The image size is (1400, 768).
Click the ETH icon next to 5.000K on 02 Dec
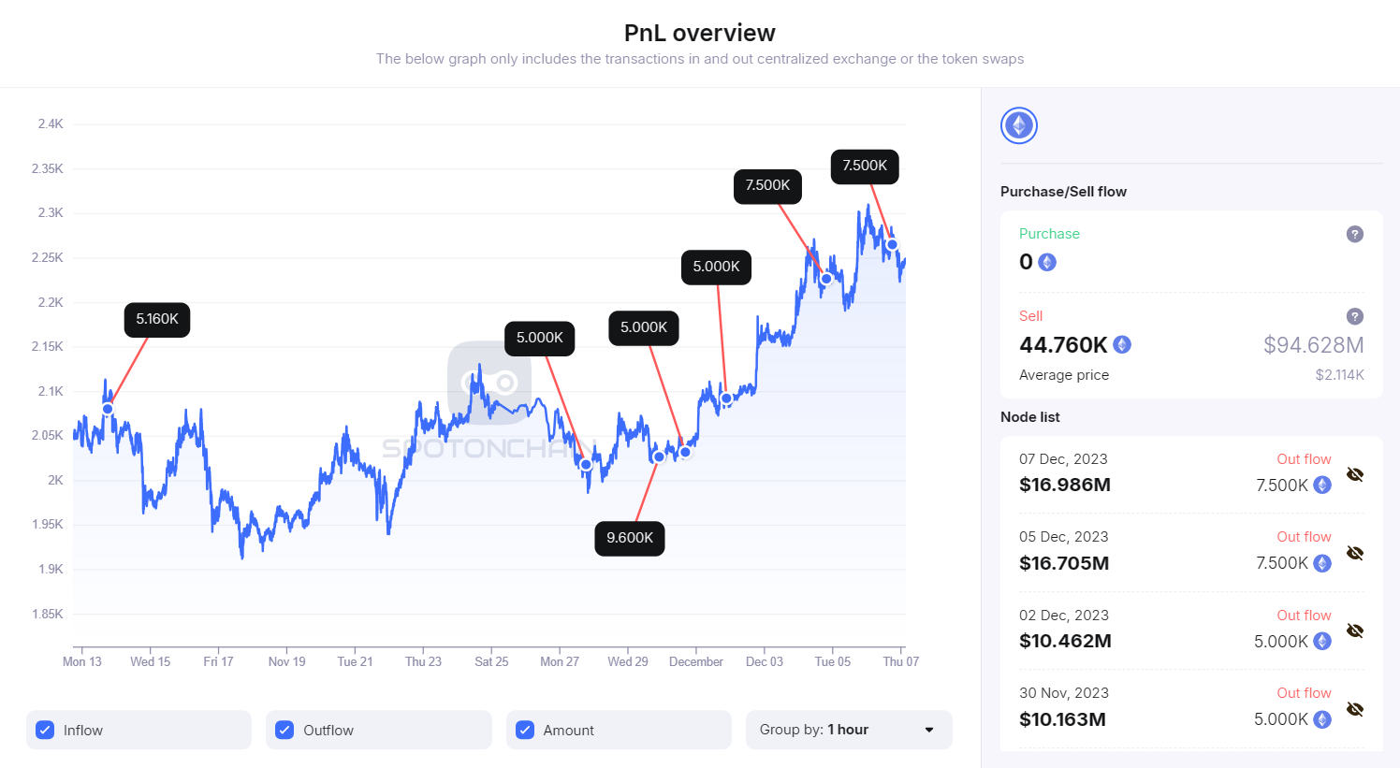1321,641
